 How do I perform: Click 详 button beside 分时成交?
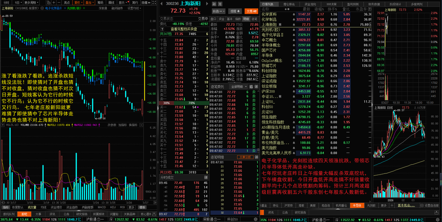206,177
